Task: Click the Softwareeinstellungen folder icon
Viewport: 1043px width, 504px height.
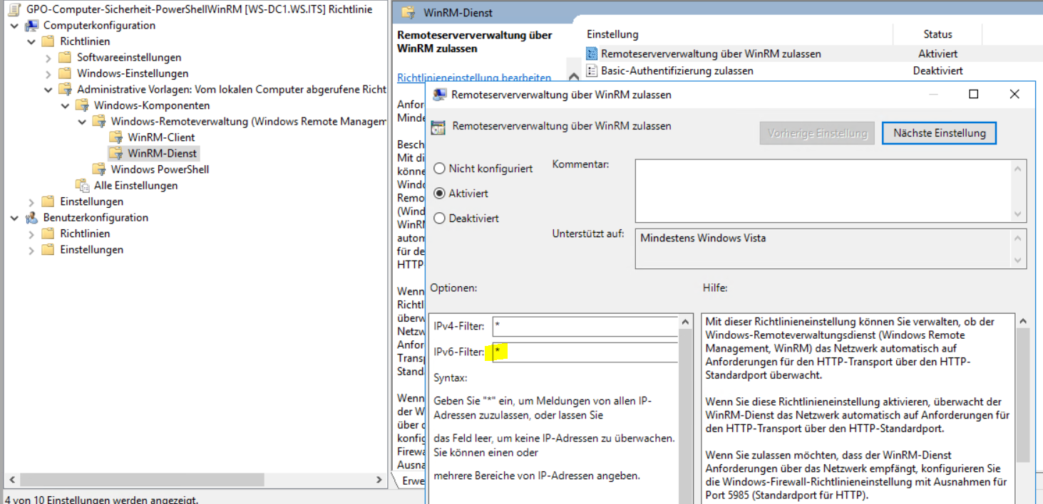Action: pyautogui.click(x=65, y=57)
